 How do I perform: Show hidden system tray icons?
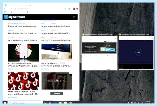pos(122,102)
